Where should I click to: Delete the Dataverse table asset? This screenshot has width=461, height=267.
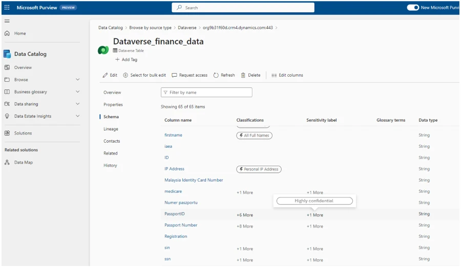[250, 75]
